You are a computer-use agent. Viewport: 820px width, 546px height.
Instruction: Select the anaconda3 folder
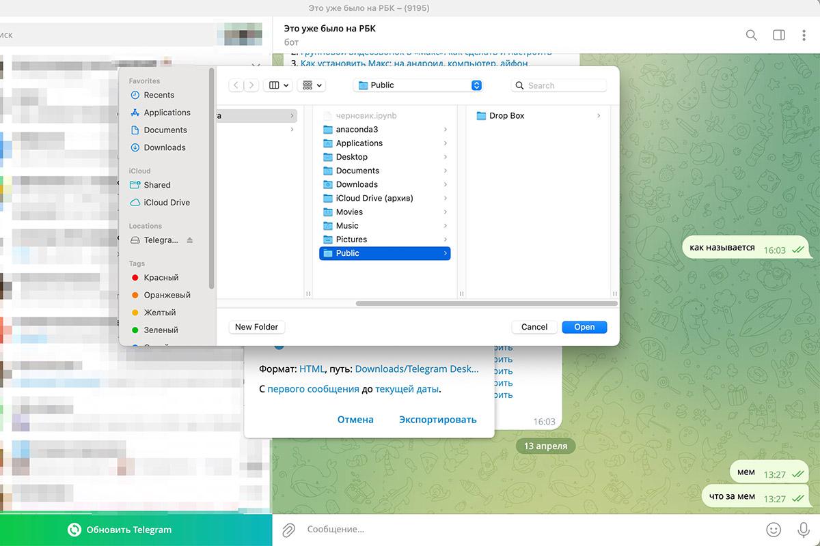coord(385,129)
